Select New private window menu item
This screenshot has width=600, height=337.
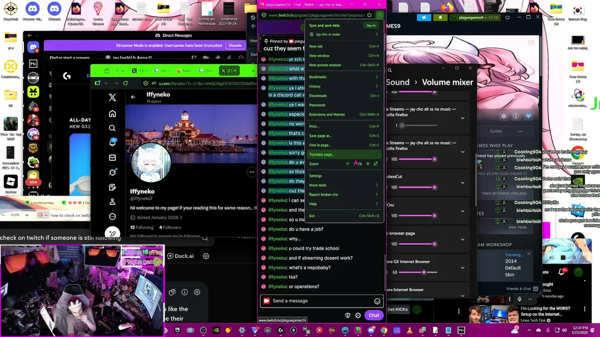click(344, 65)
